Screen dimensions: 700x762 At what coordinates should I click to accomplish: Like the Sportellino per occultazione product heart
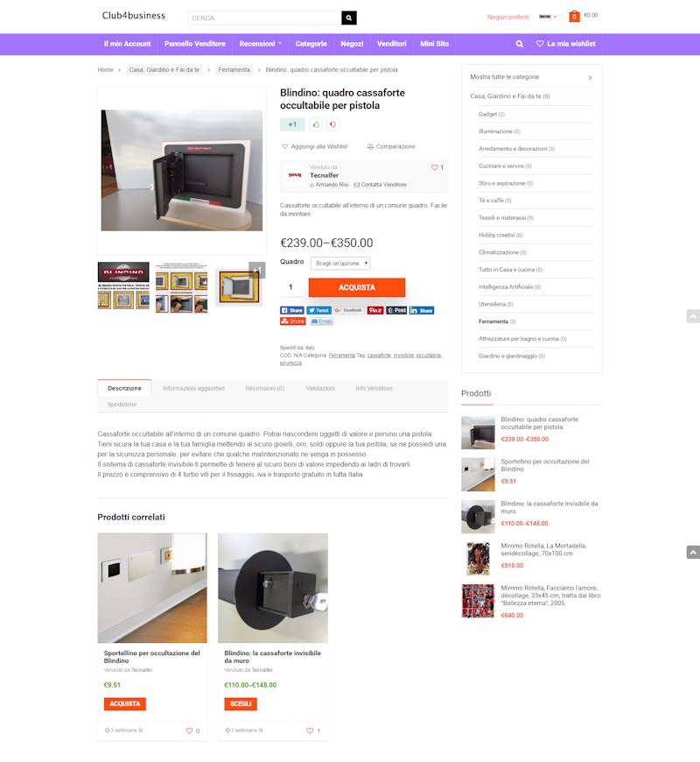[x=189, y=730]
